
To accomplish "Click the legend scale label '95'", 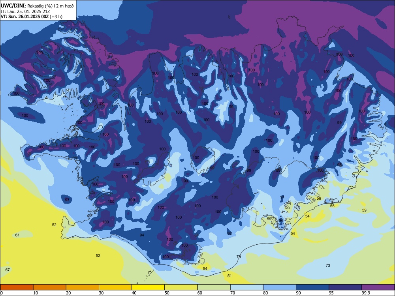I will click(331, 293).
